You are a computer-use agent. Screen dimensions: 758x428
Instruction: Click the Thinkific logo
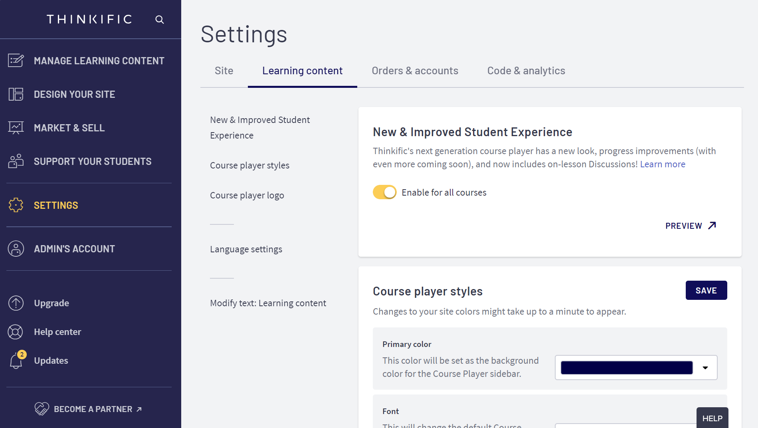(x=89, y=19)
